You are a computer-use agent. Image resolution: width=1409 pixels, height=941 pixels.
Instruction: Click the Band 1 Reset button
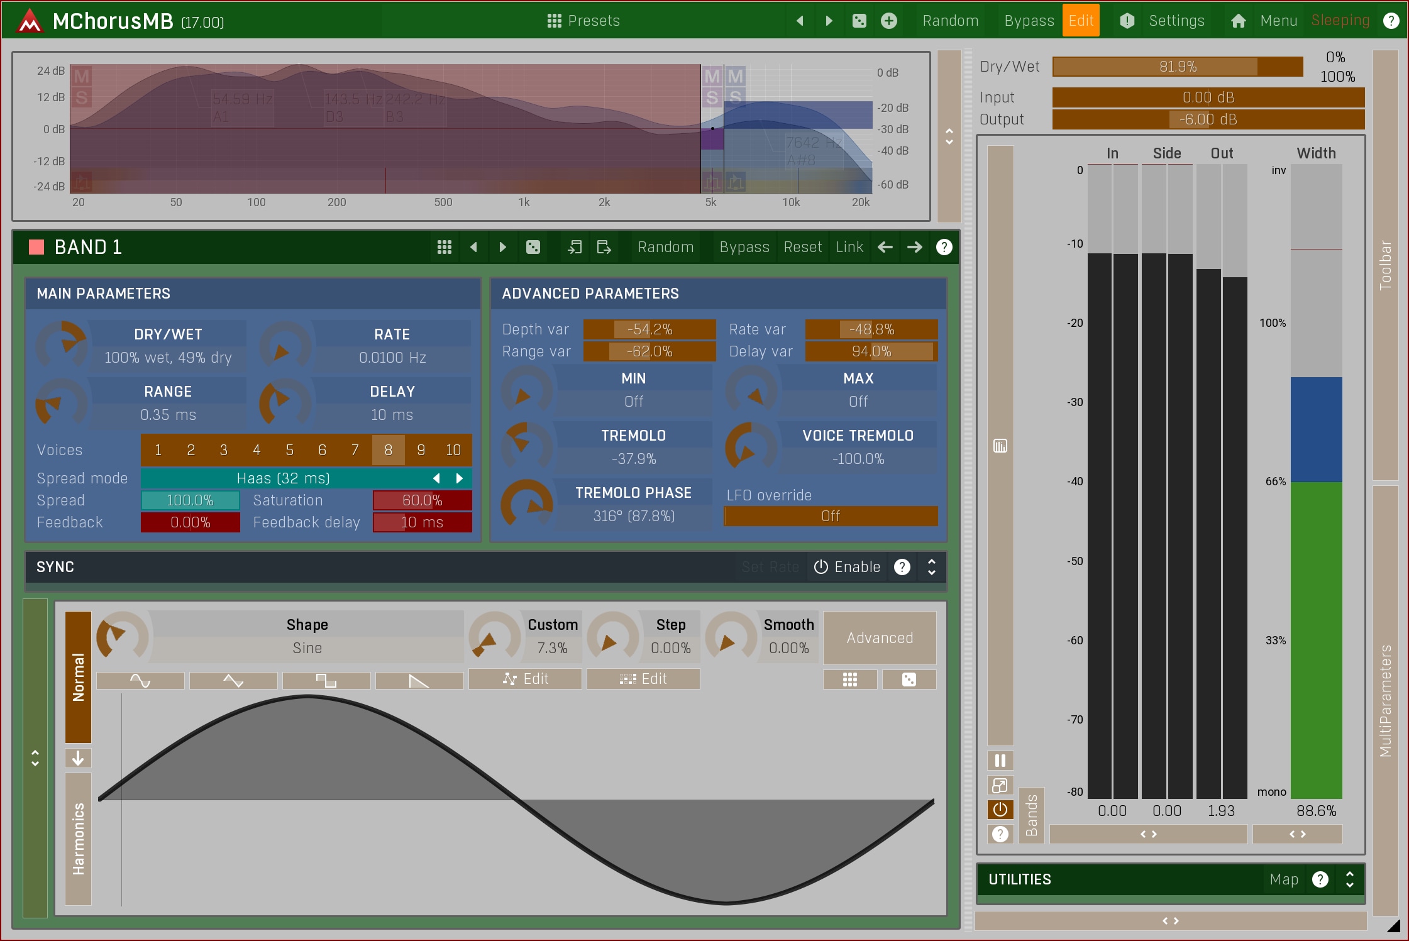(x=802, y=247)
